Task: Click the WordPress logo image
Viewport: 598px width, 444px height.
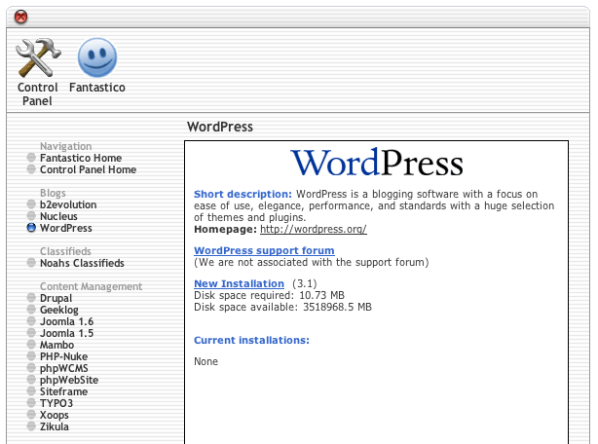Action: tap(376, 162)
